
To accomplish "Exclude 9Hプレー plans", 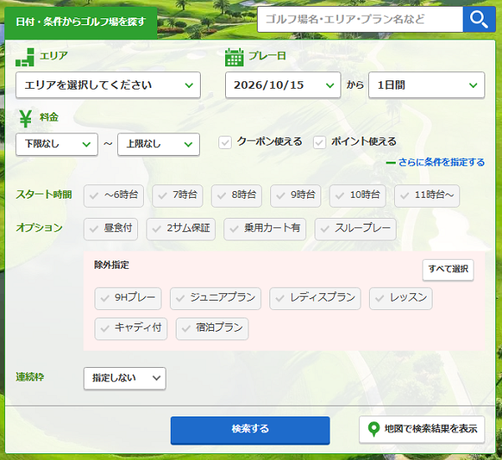I will coord(128,299).
